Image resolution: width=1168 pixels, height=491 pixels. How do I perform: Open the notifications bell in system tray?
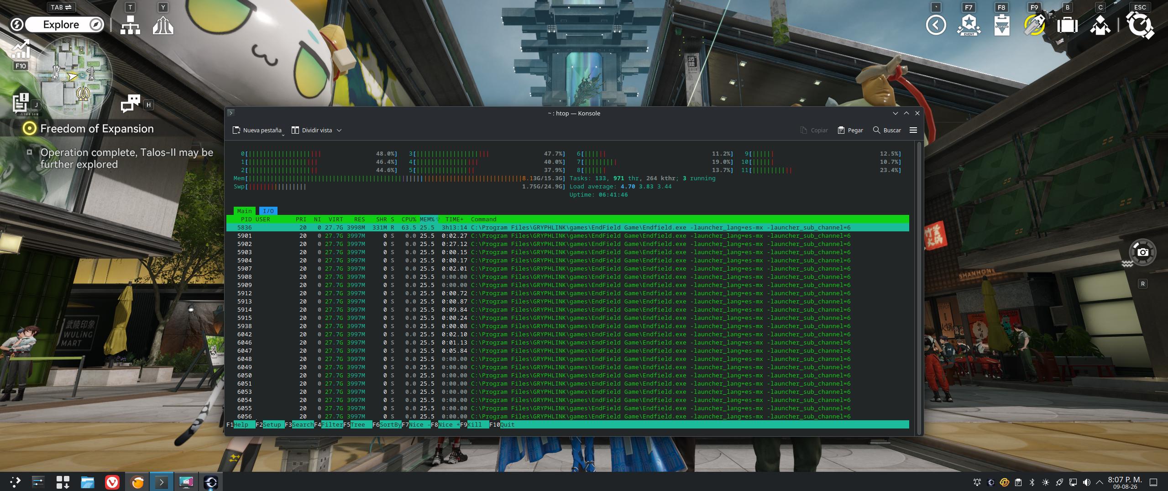pos(977,482)
